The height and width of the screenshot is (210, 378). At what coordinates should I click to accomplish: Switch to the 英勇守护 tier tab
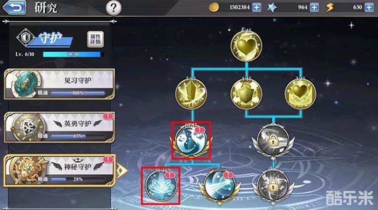pos(59,127)
